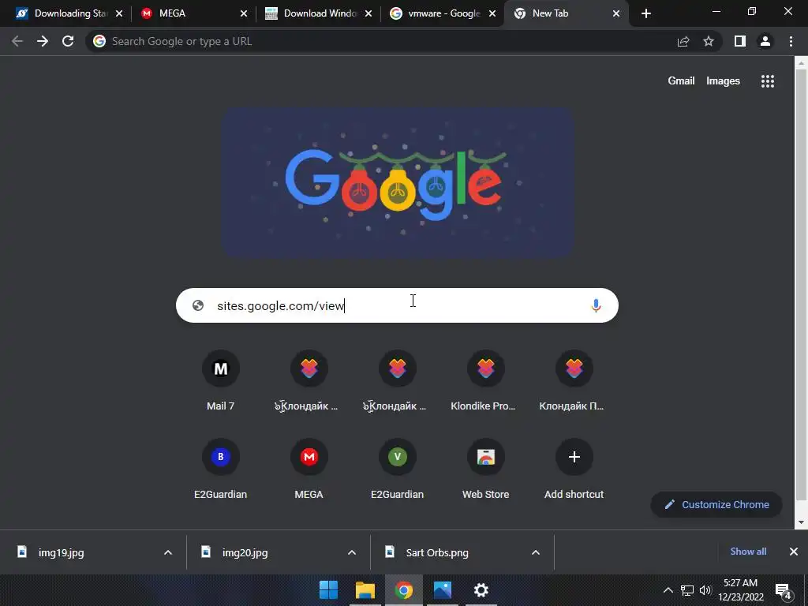
Task: Click Customize Chrome button
Action: [716, 504]
